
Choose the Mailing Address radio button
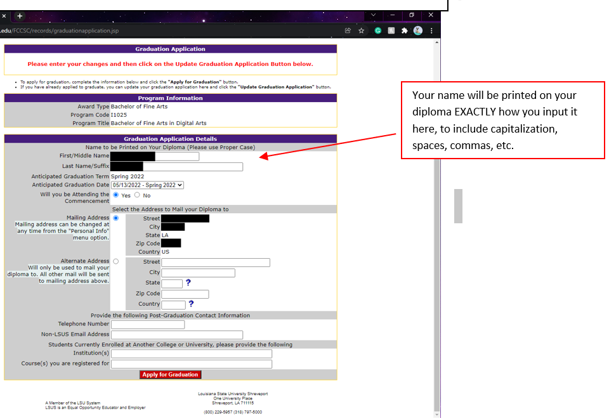115,218
